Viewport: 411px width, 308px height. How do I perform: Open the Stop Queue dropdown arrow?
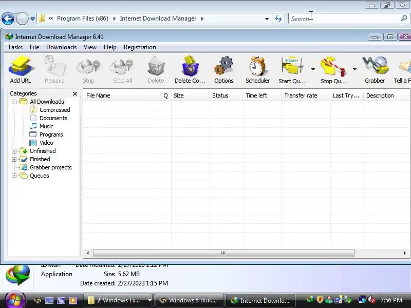coord(354,69)
